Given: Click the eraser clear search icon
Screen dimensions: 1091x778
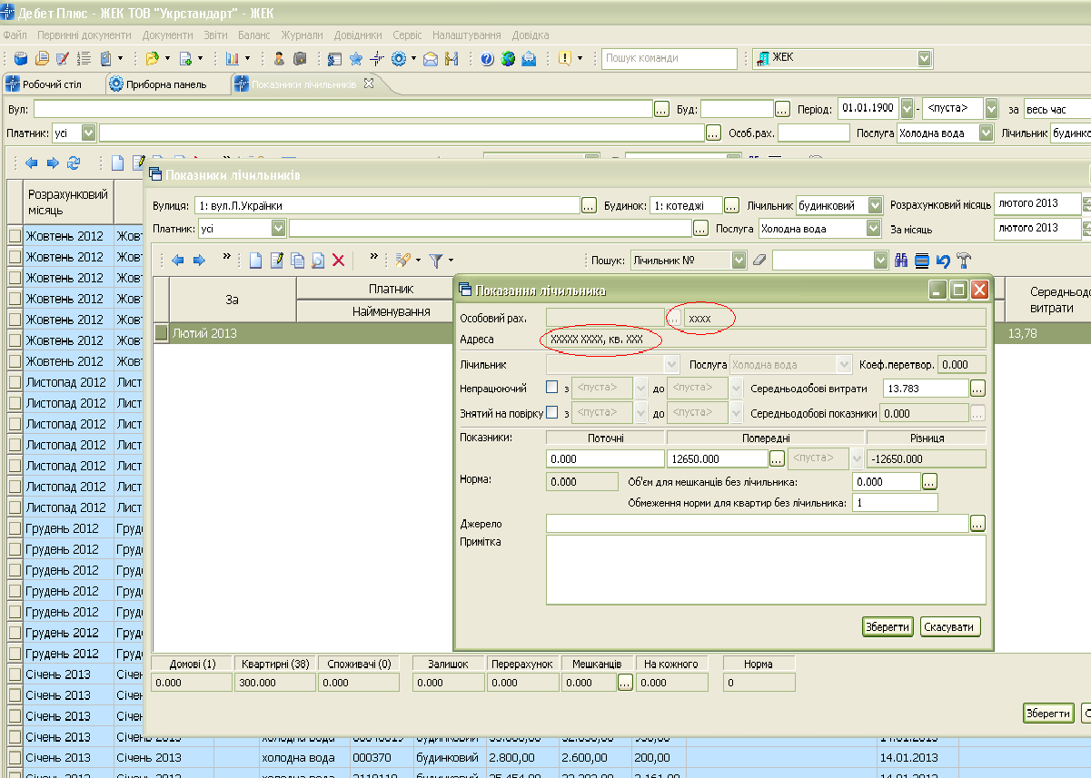Looking at the screenshot, I should click(760, 261).
